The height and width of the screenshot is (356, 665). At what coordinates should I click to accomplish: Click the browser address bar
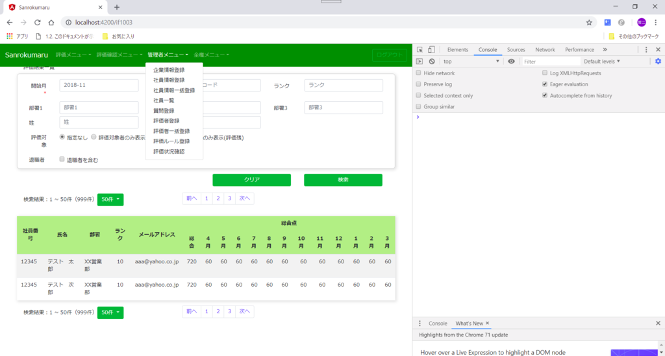pos(322,23)
